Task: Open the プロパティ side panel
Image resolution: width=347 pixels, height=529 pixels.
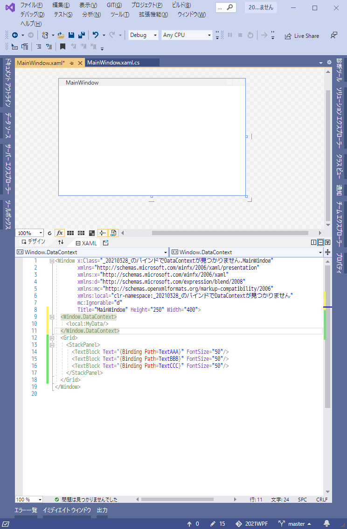Action: click(x=339, y=263)
